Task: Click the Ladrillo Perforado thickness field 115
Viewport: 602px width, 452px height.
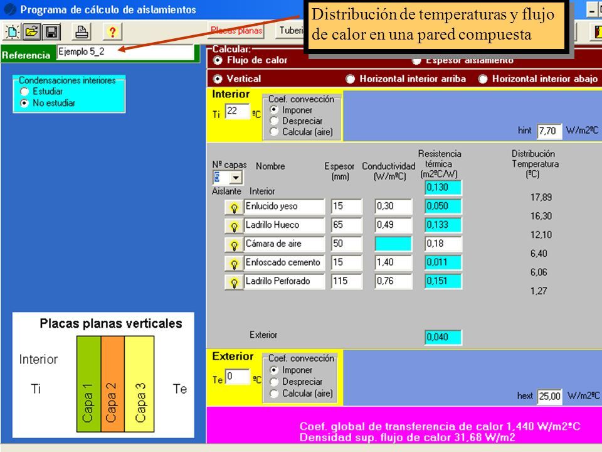Action: click(x=347, y=281)
